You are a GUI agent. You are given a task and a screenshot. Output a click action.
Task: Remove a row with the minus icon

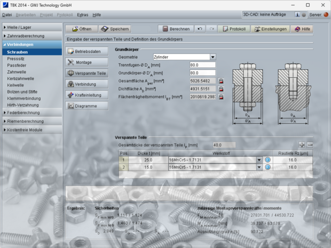(310, 145)
